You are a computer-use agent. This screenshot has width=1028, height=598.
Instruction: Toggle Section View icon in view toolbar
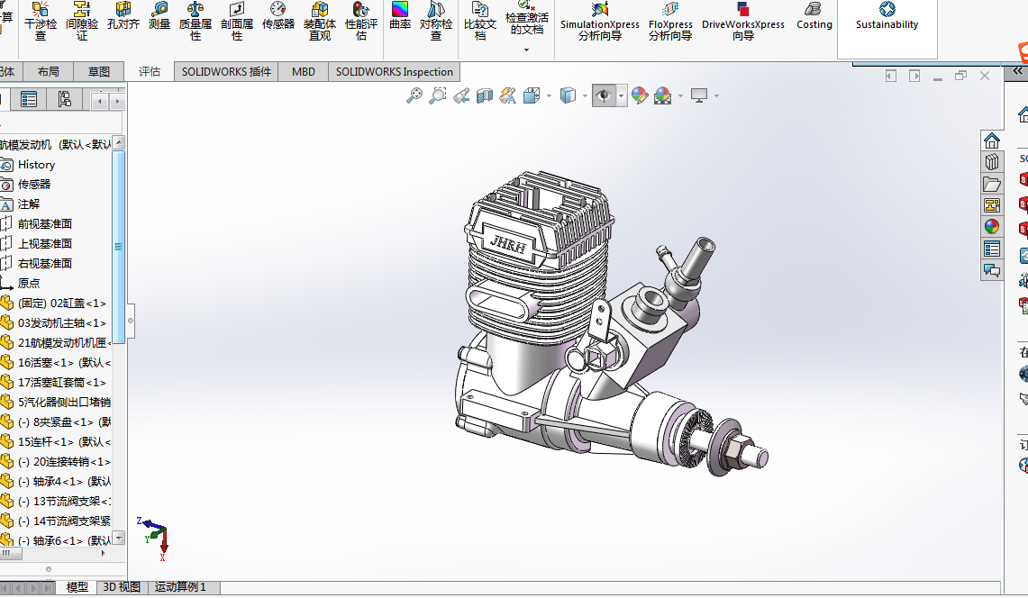485,95
